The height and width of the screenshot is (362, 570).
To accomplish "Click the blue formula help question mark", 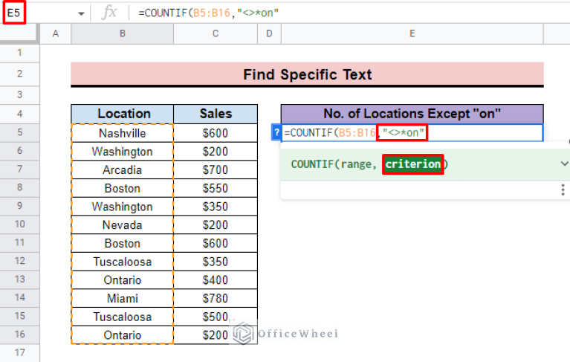I will click(276, 132).
